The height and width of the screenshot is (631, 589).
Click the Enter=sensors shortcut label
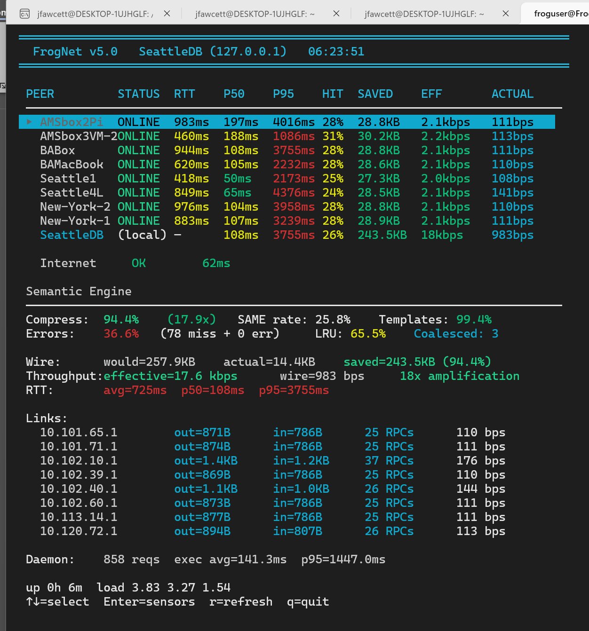click(x=149, y=601)
